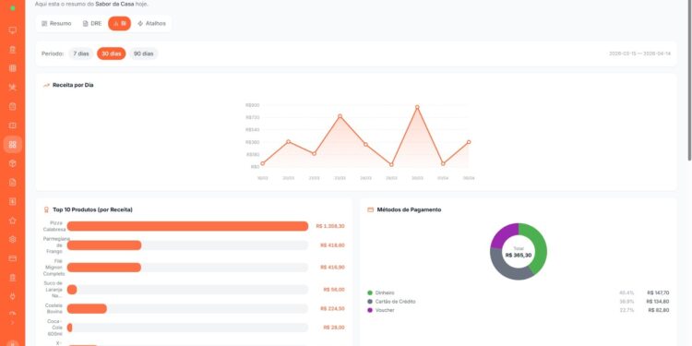
Task: Open the monitor icon in sidebar
Action: point(12,30)
